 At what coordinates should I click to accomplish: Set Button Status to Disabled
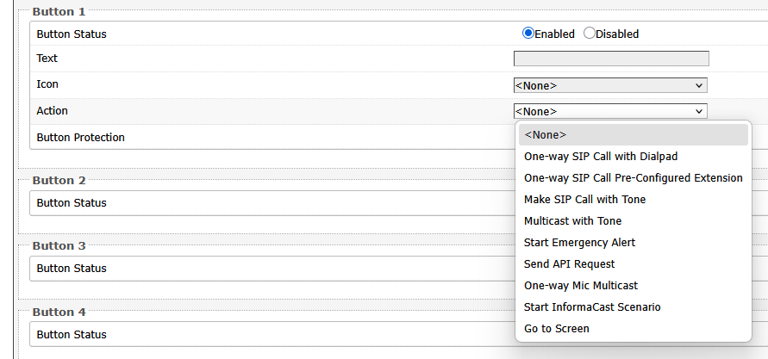590,34
